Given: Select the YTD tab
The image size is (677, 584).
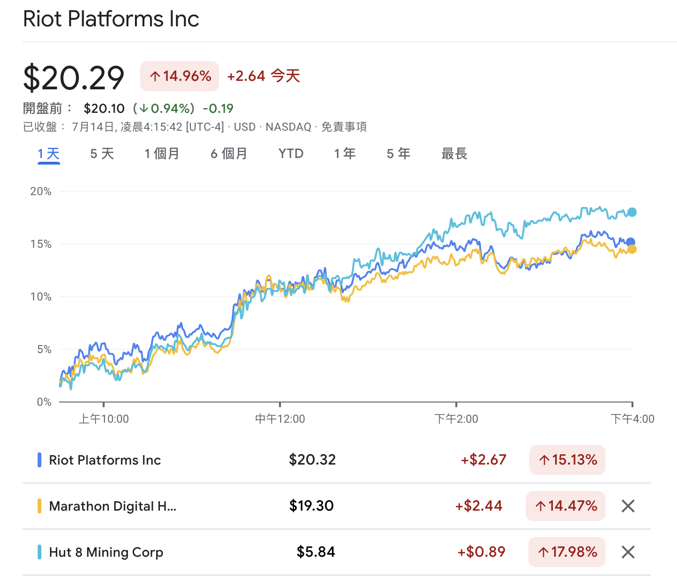Looking at the screenshot, I should tap(291, 154).
